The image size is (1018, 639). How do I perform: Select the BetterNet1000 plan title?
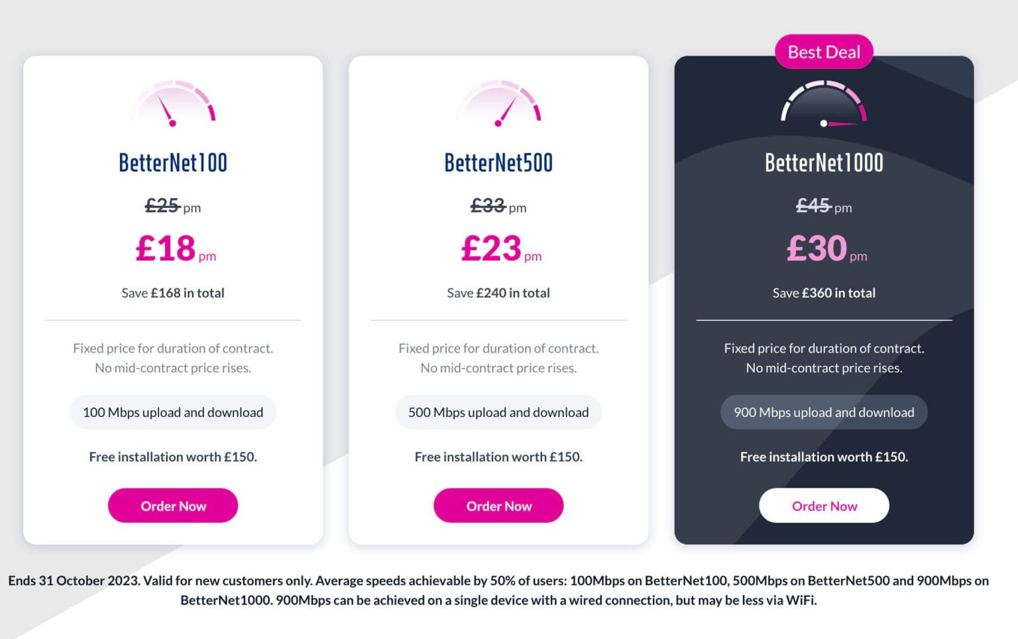point(824,161)
